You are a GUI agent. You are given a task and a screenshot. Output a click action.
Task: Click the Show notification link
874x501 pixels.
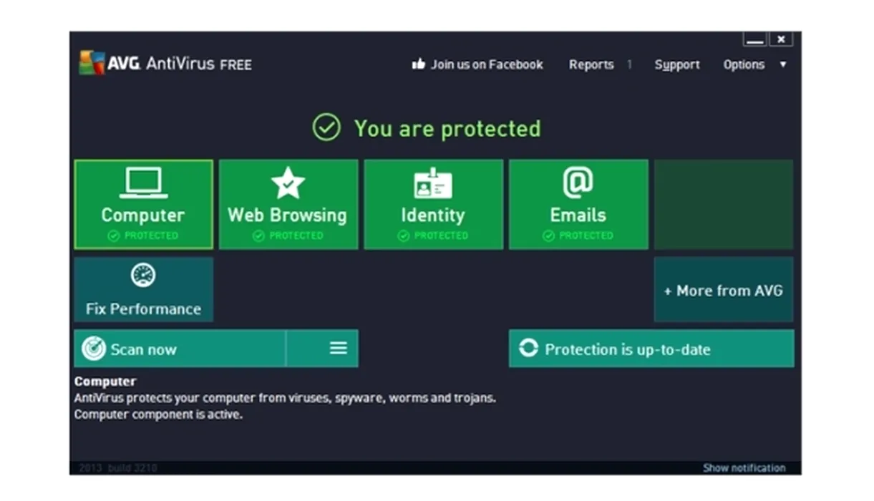point(744,468)
